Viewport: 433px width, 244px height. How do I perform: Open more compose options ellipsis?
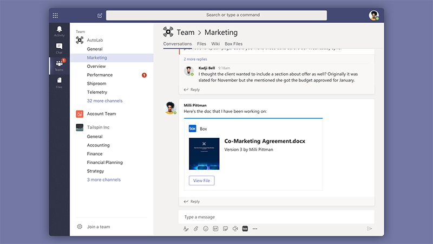pyautogui.click(x=255, y=229)
